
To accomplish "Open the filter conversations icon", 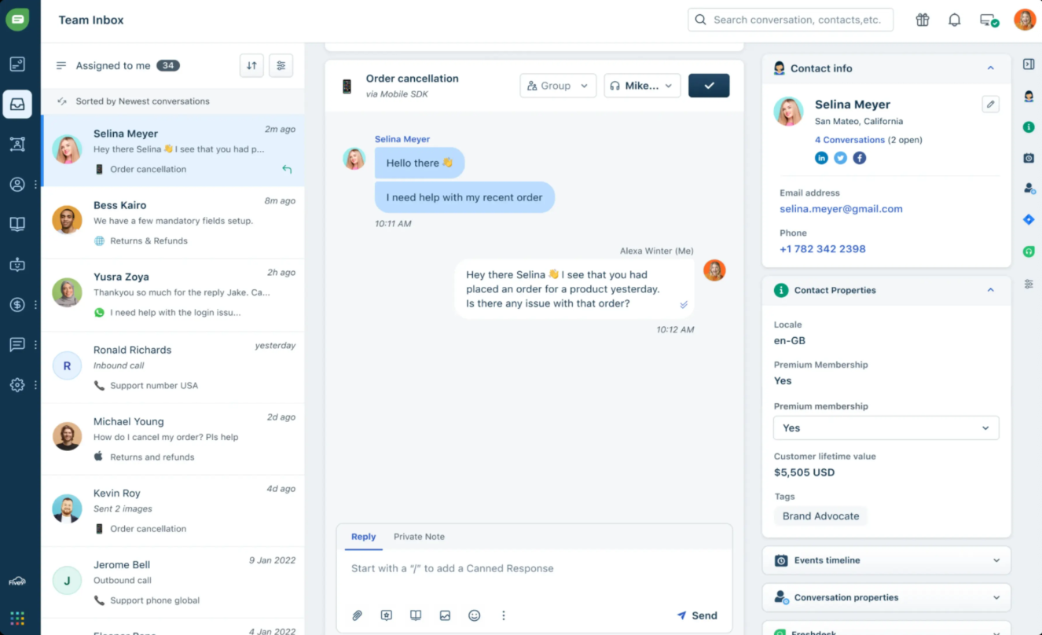I will (281, 66).
